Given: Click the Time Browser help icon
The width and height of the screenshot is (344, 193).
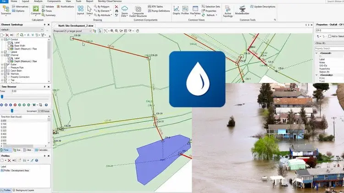Looking at the screenshot, I should pos(46,105).
